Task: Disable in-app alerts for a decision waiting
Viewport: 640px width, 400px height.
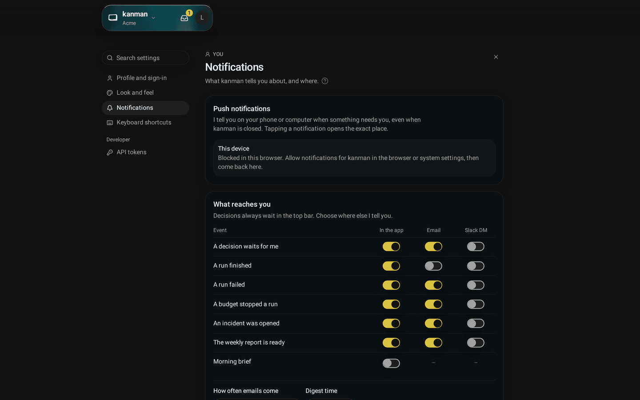Action: tap(391, 247)
